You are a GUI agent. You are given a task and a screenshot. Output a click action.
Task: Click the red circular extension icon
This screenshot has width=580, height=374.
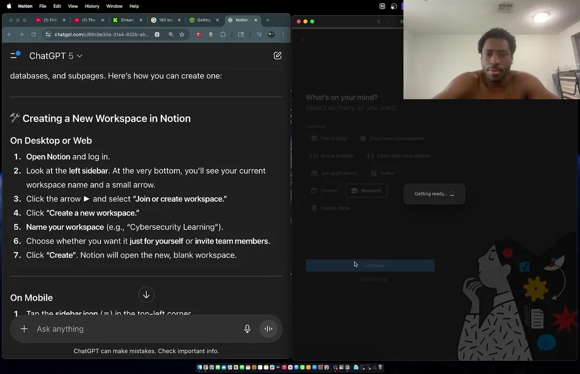[x=199, y=34]
